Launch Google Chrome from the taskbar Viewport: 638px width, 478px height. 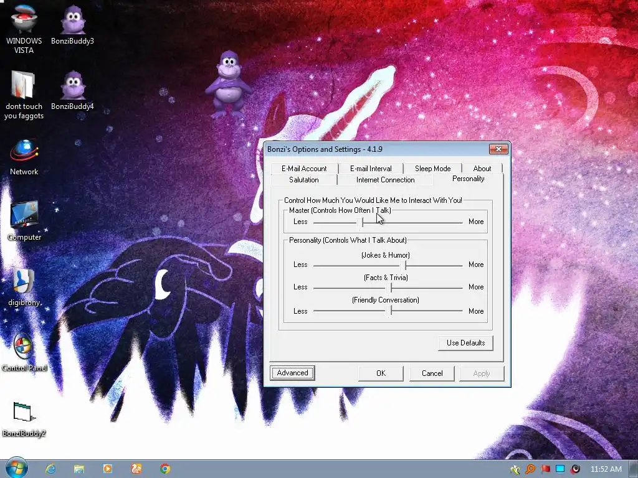coord(164,469)
